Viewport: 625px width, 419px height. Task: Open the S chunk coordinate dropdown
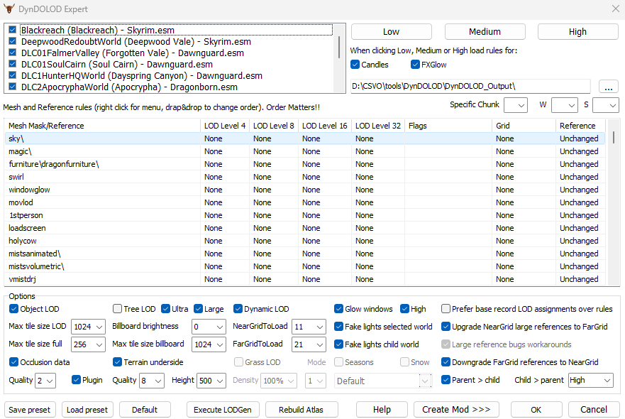click(605, 105)
